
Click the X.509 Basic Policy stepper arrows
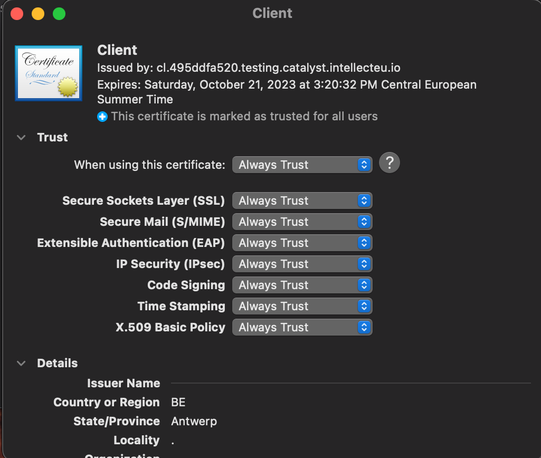tap(363, 327)
